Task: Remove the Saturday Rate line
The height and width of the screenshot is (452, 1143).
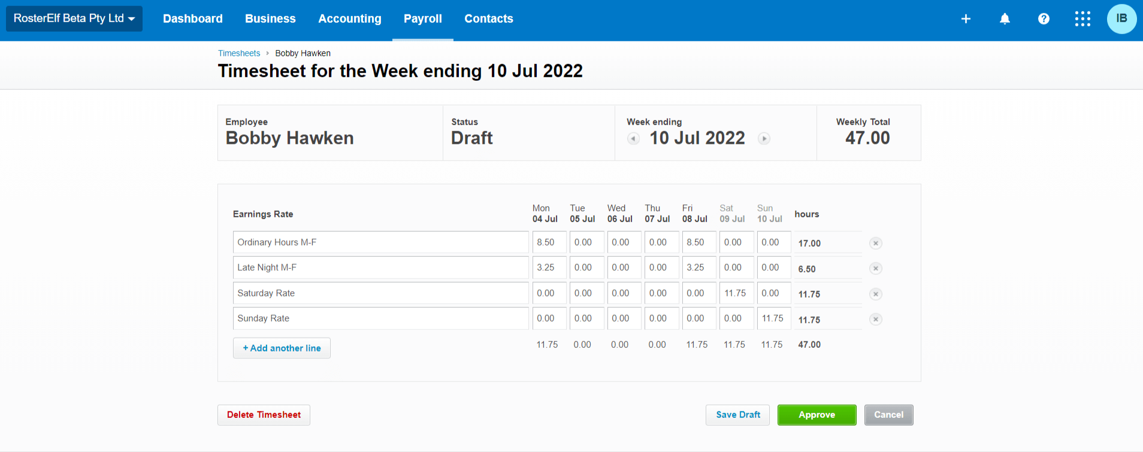Action: [875, 294]
